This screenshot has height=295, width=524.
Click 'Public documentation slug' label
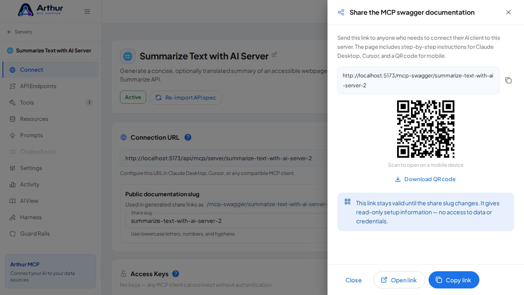[x=162, y=194]
